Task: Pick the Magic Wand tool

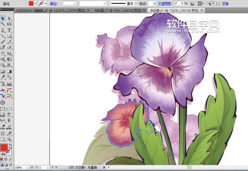Action: point(3,24)
